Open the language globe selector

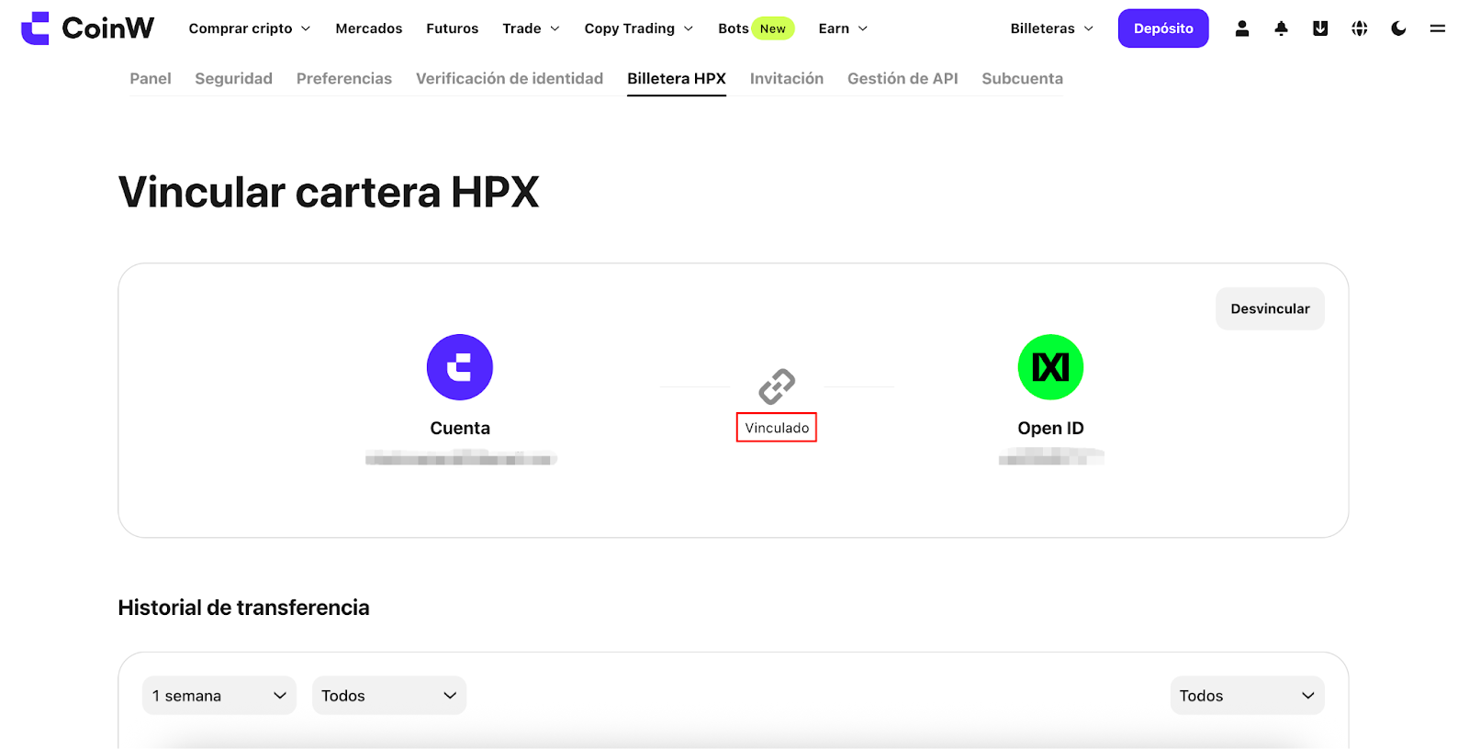point(1360,28)
